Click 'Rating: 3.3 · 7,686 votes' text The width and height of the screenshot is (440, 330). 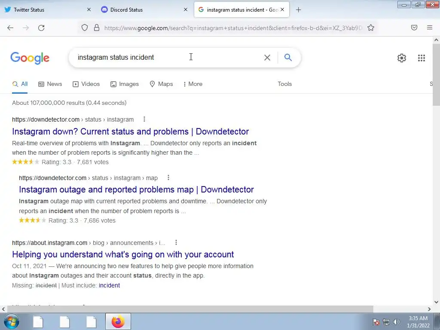(82, 220)
